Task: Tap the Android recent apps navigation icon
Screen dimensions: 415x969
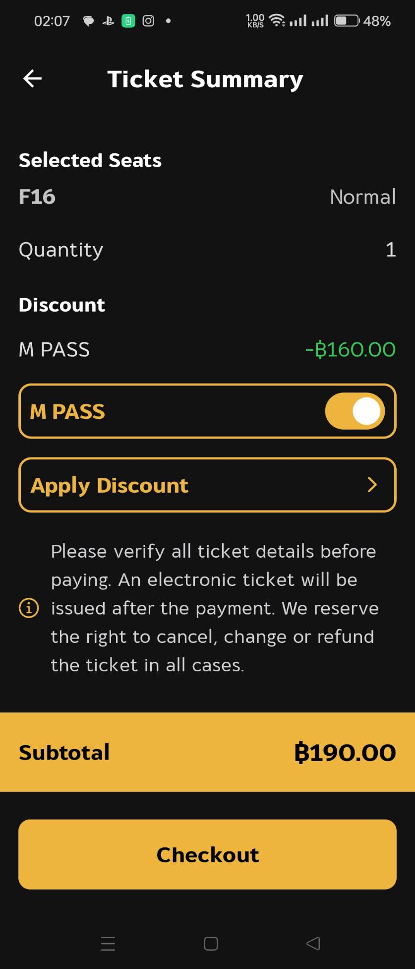Action: point(108,943)
